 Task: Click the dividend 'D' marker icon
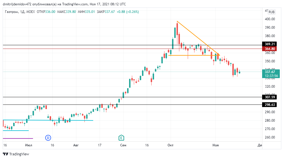pos(48,138)
